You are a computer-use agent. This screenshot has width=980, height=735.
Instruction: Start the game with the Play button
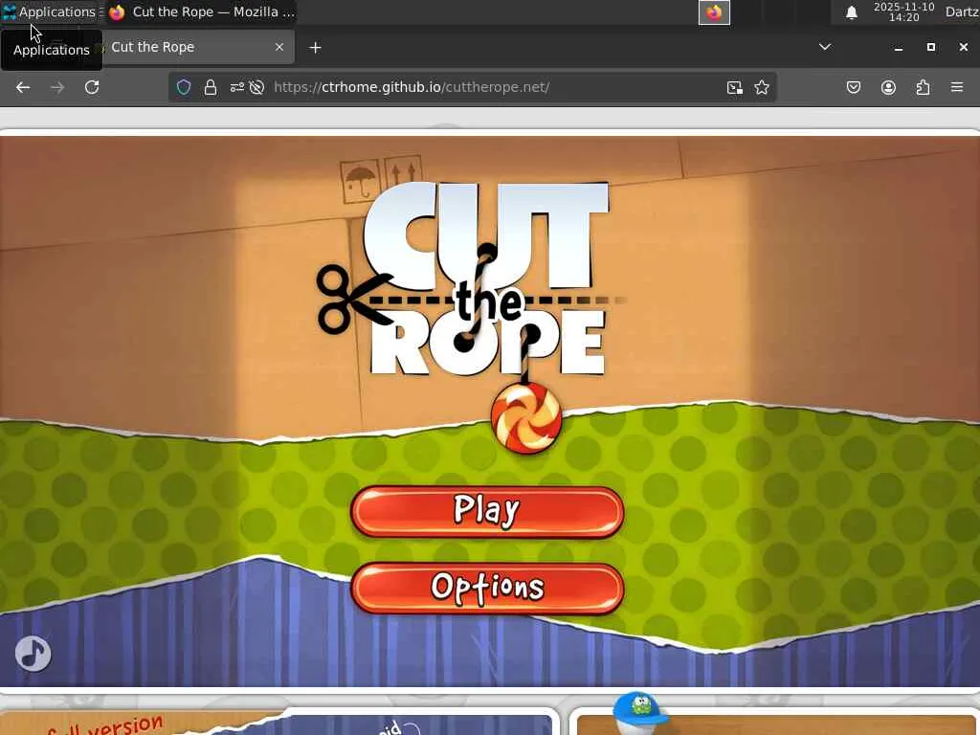tap(487, 512)
